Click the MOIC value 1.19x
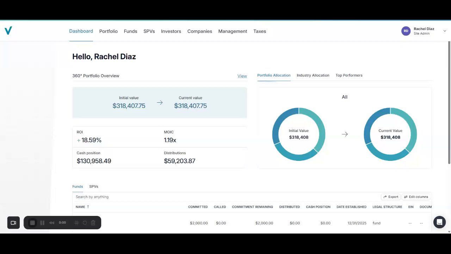This screenshot has width=451, height=254. click(170, 140)
